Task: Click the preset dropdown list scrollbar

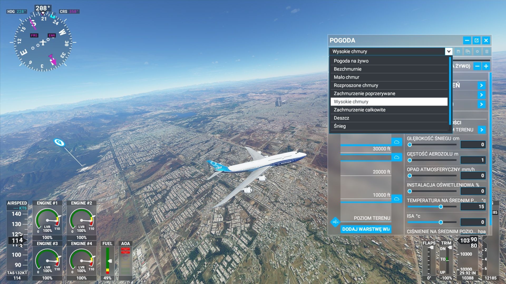Action: [x=450, y=91]
